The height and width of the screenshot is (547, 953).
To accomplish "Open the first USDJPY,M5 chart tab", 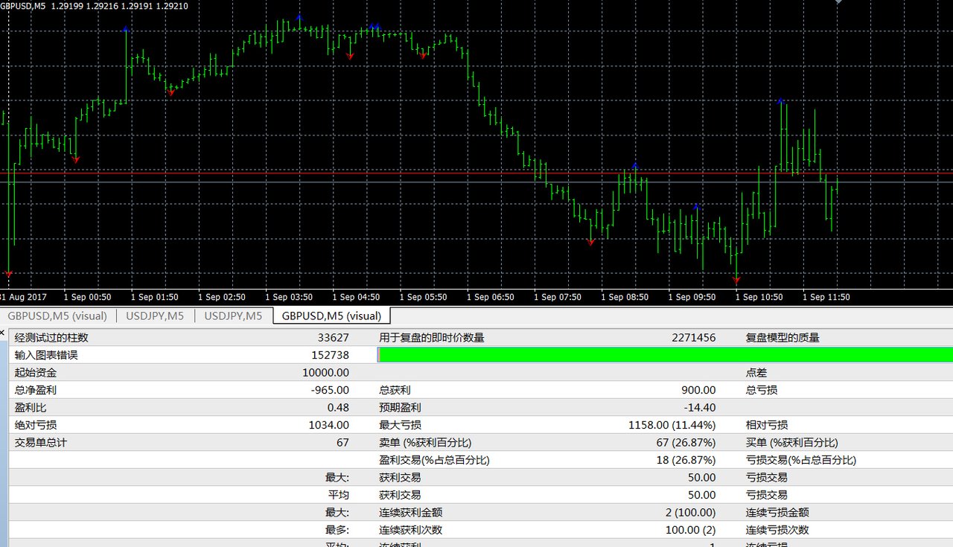I will click(x=155, y=316).
